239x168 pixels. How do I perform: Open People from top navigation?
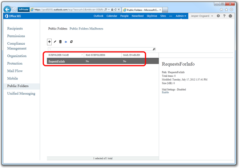(124, 16)
